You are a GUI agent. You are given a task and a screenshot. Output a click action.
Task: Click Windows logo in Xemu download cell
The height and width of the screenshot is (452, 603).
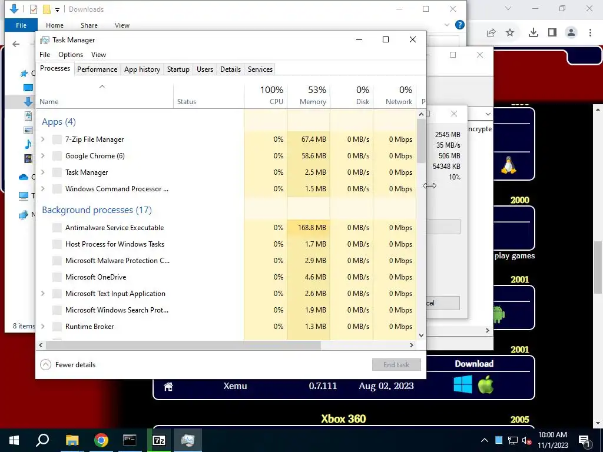point(463,384)
